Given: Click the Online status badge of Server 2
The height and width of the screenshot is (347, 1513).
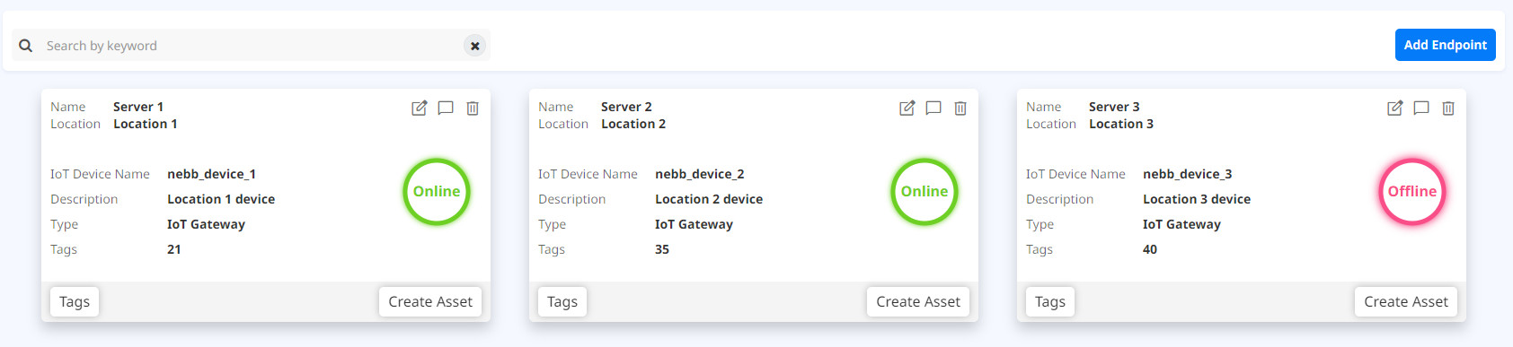Looking at the screenshot, I should coord(925,191).
